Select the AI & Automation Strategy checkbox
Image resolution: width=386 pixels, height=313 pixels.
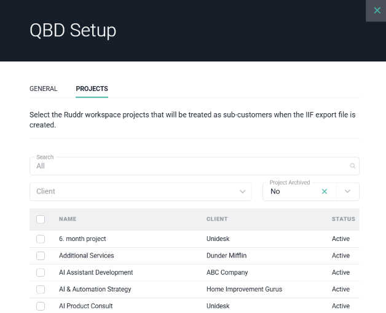pos(41,289)
